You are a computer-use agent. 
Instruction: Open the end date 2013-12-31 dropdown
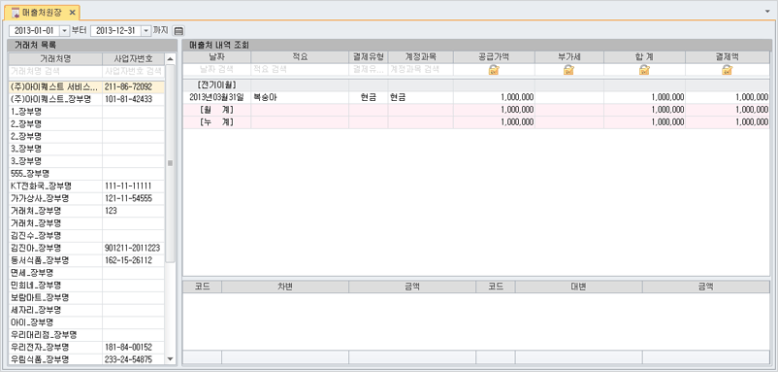coord(146,31)
